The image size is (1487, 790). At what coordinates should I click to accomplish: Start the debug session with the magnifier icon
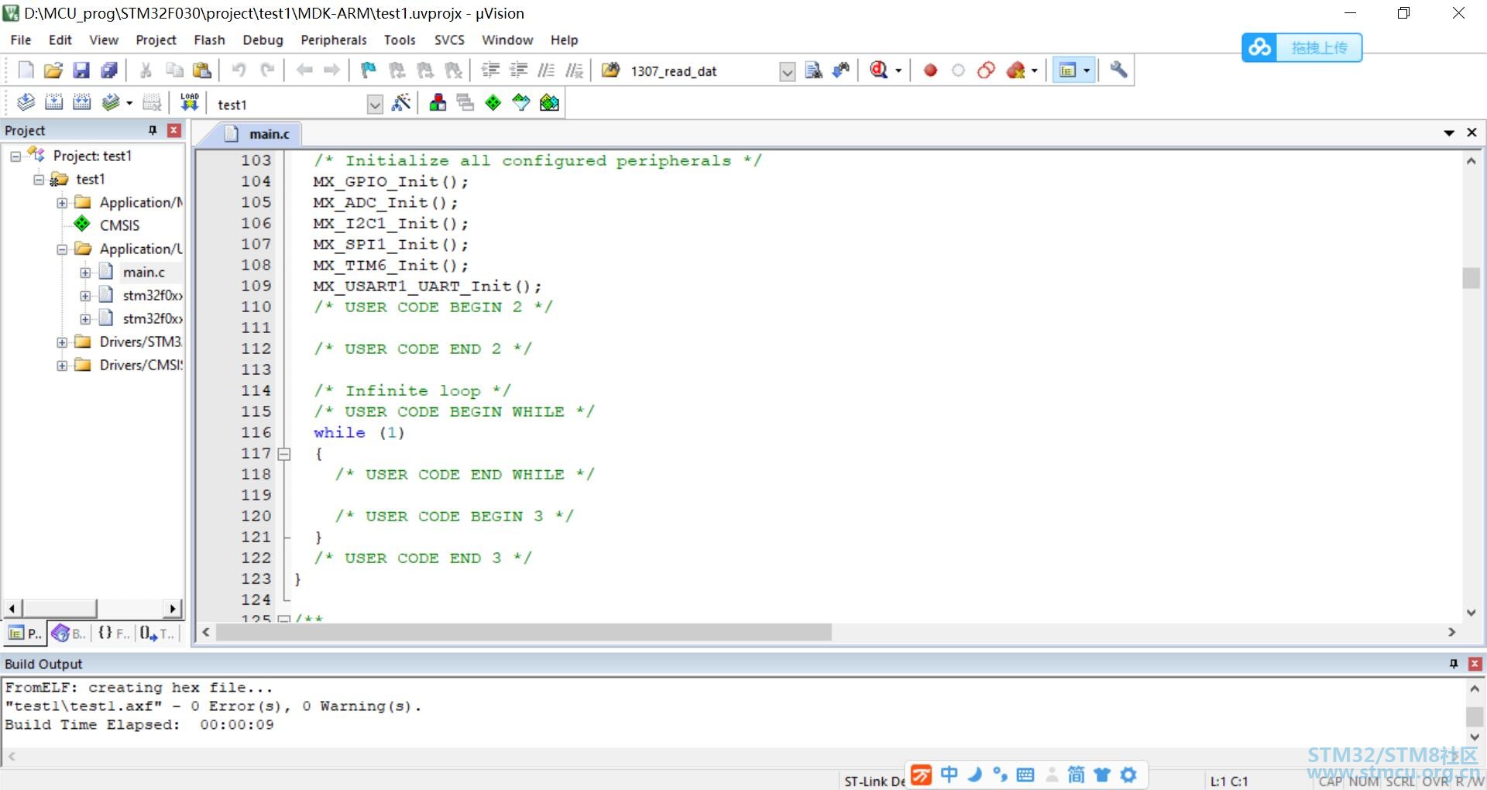(878, 70)
